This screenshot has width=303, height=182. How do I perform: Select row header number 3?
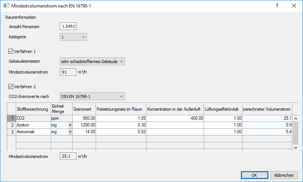click(x=11, y=132)
